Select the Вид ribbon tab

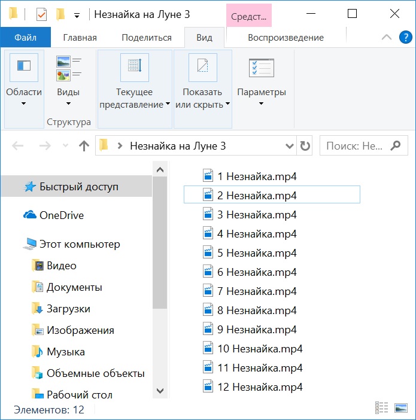coord(204,38)
